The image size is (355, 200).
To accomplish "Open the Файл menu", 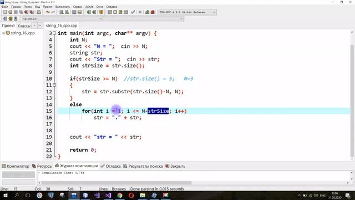I will click(x=5, y=7).
